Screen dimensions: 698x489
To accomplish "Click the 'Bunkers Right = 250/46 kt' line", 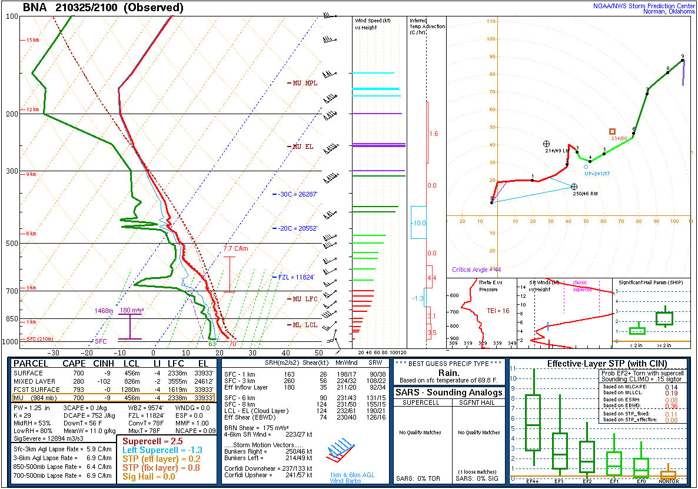I will 268,451.
